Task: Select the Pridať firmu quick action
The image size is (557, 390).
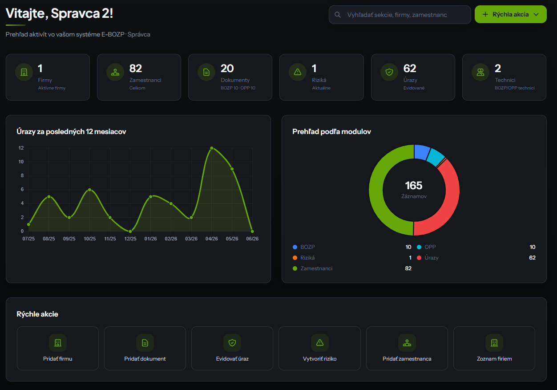Action: pos(58,349)
